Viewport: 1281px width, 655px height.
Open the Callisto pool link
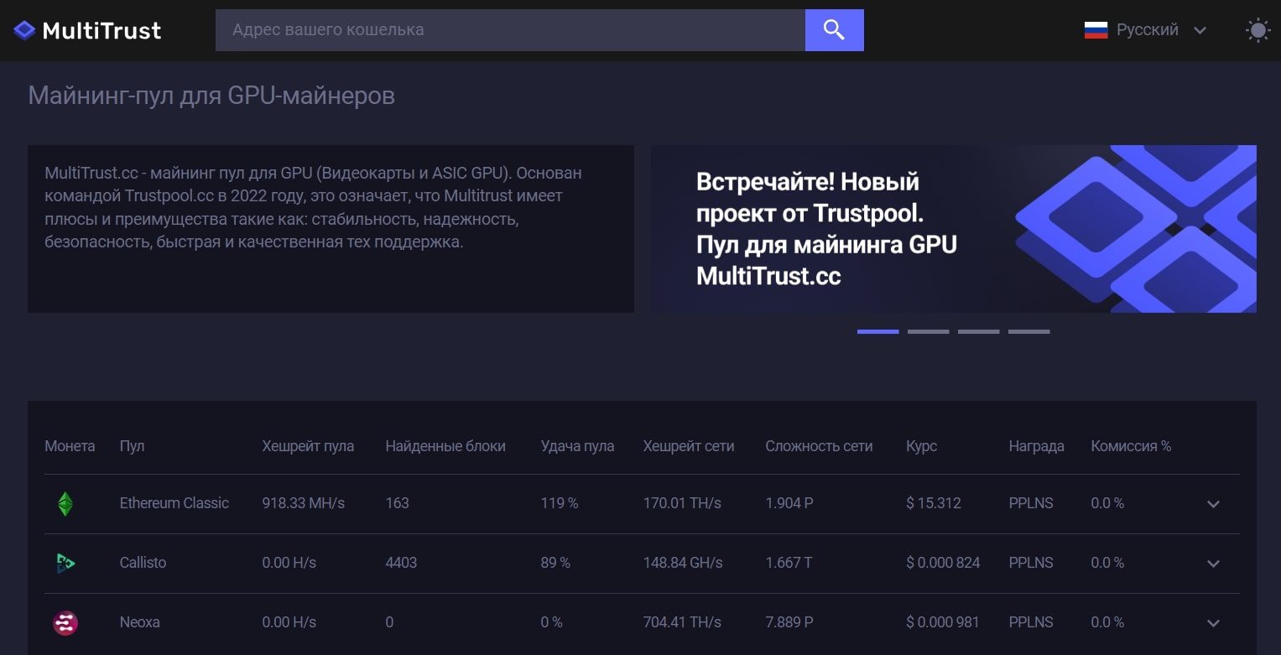click(143, 563)
